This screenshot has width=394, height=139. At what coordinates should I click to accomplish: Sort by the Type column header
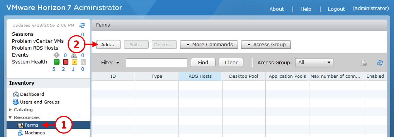(x=157, y=76)
